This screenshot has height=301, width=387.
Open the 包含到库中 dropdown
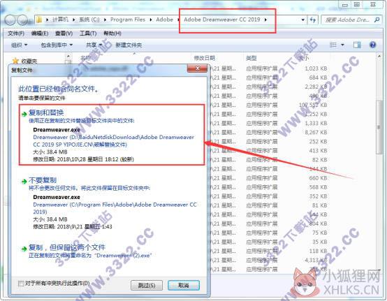click(x=57, y=45)
